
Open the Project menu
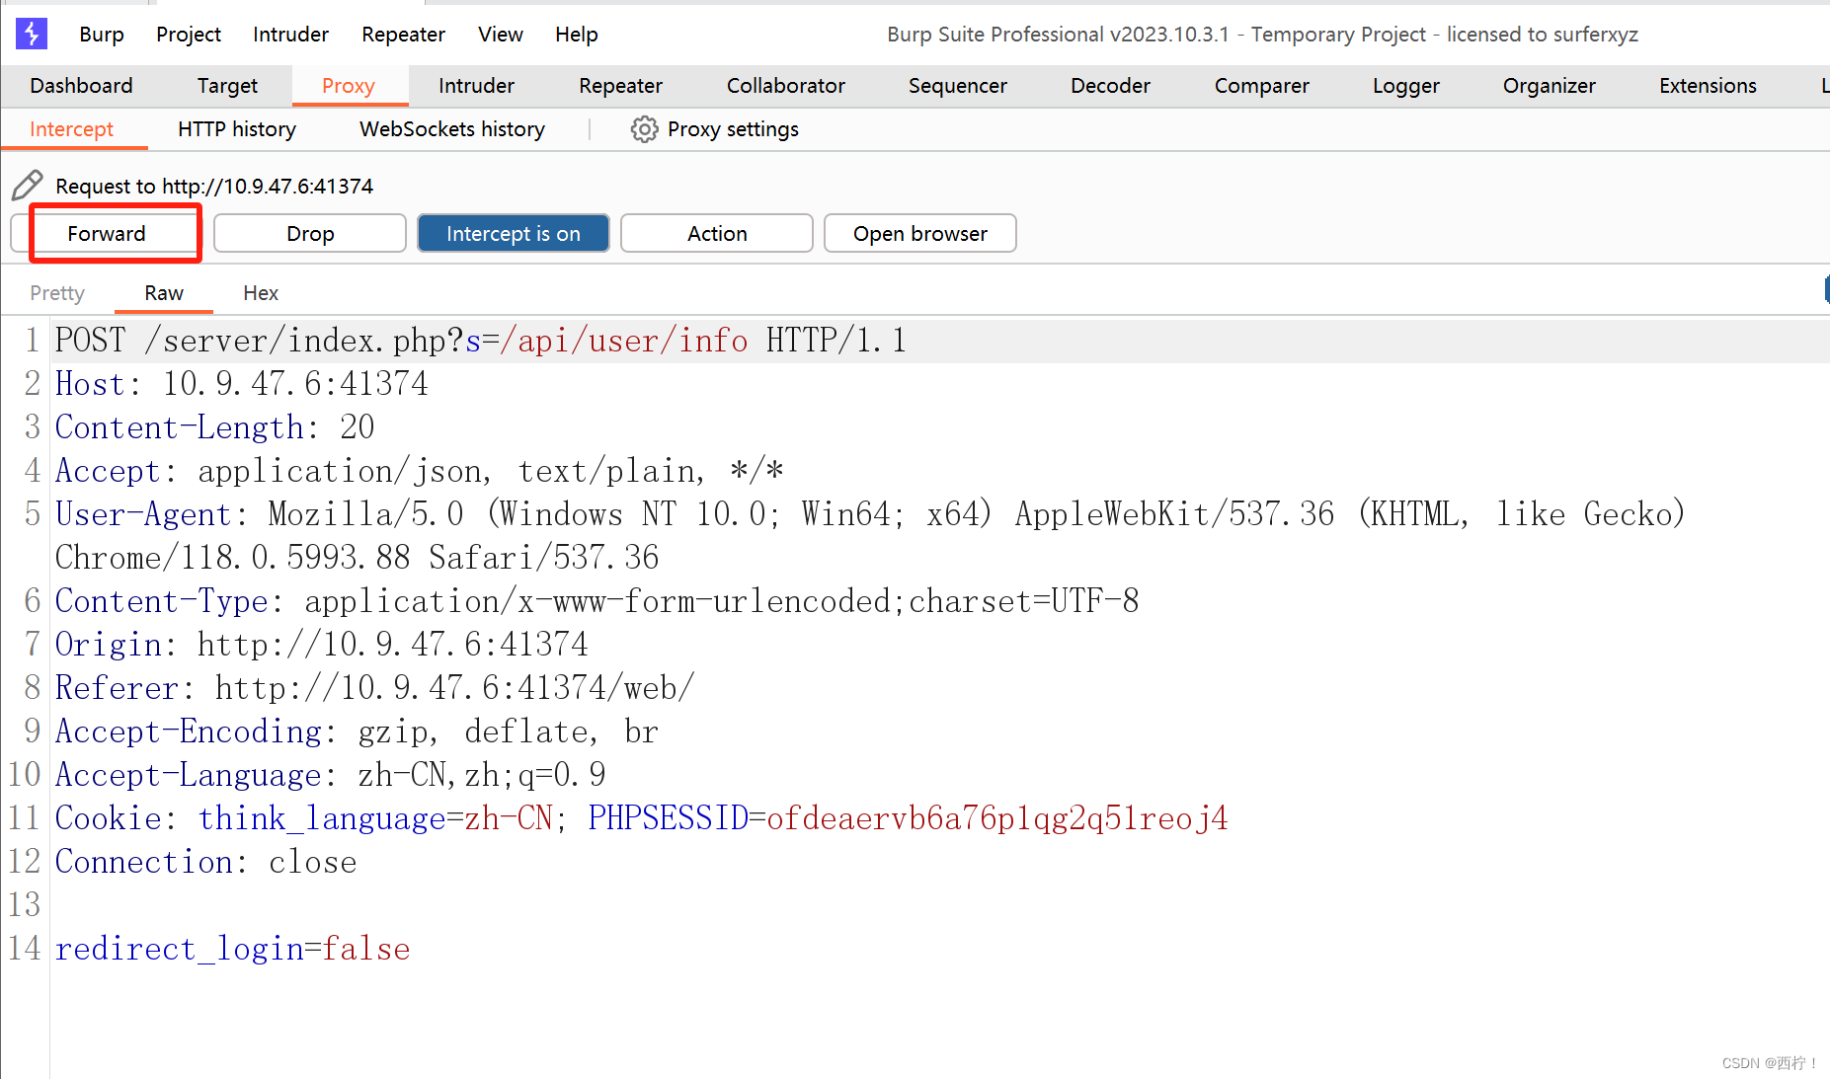click(x=189, y=34)
